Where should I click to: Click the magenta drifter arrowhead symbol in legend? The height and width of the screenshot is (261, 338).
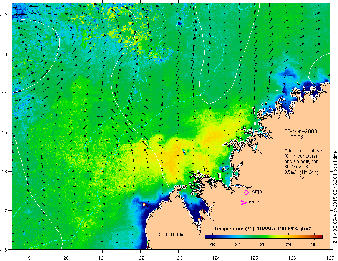[244, 202]
